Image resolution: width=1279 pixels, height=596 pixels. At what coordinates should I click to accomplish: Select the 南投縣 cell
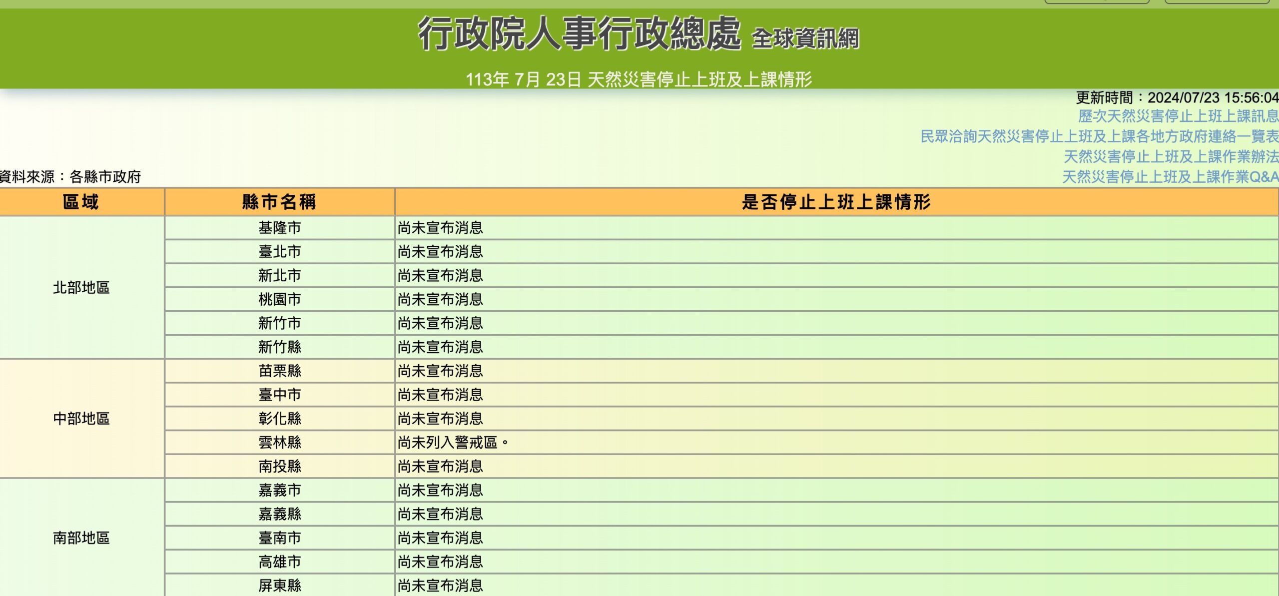[x=280, y=466]
